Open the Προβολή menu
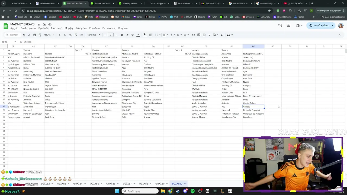The image size is (347, 195). click(43, 28)
